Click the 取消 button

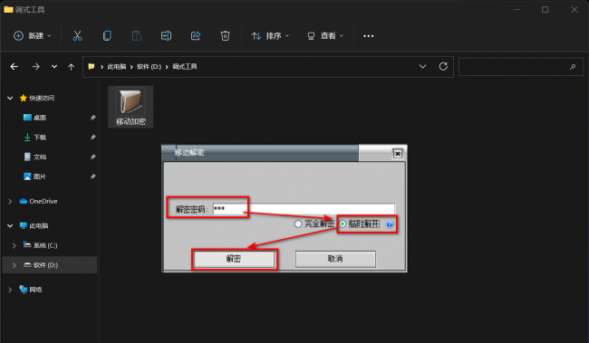pos(335,259)
